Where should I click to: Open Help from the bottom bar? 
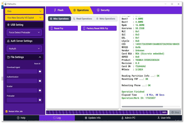tap(21, 118)
